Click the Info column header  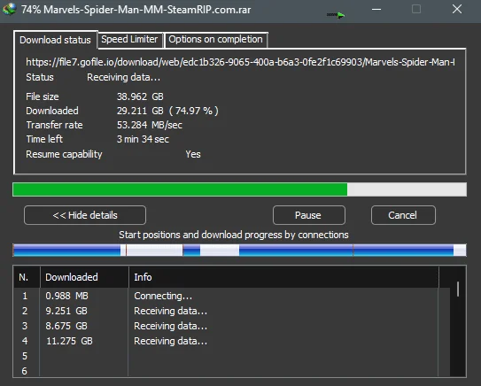pos(283,277)
